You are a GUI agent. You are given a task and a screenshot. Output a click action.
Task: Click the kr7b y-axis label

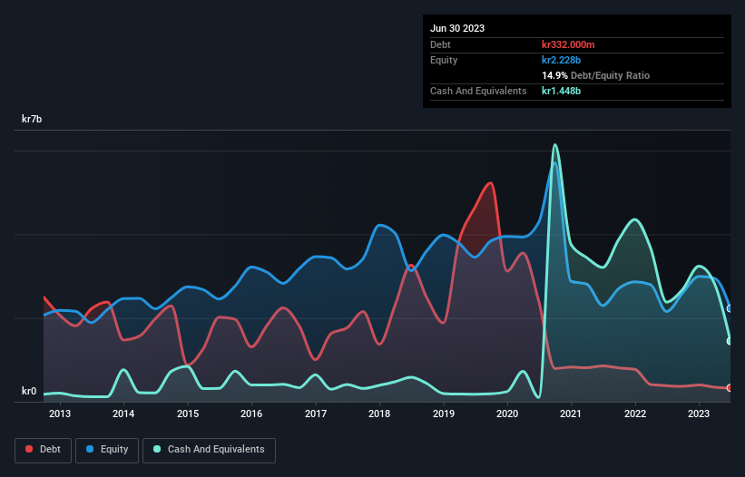point(32,119)
